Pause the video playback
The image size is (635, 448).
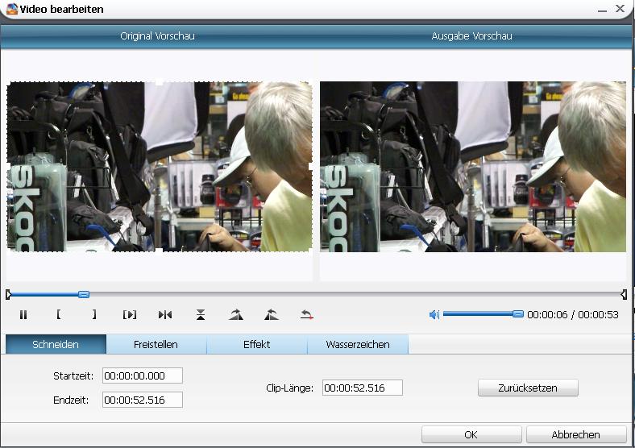click(23, 315)
